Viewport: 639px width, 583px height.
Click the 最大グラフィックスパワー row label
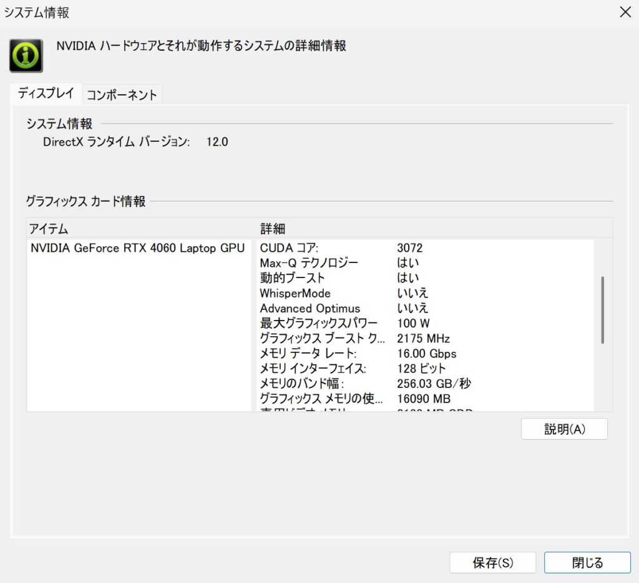(319, 323)
